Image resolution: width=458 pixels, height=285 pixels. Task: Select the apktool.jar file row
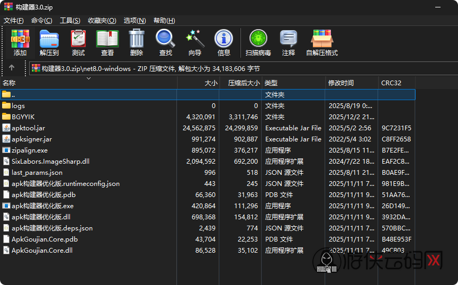28,128
